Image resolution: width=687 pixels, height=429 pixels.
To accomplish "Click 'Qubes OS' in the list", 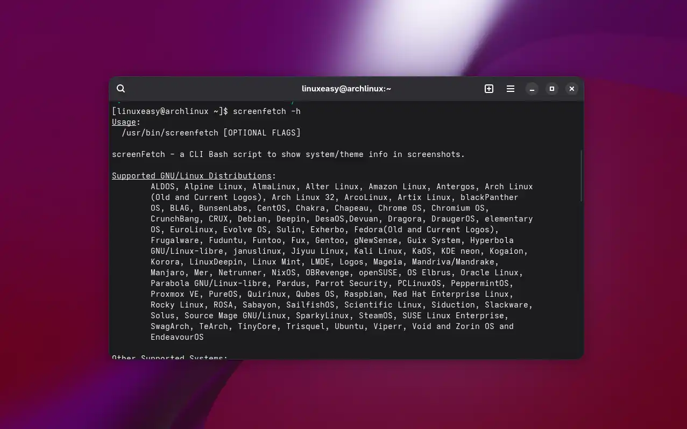I will coord(315,294).
